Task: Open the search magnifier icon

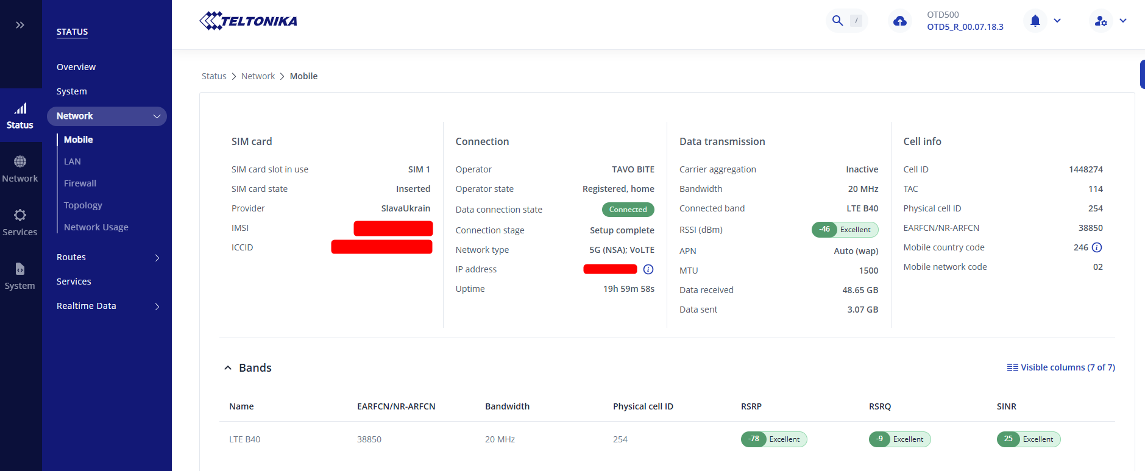Action: click(838, 21)
